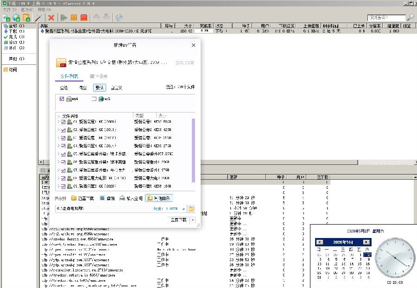The height and width of the screenshot is (288, 417).
Task: Open the 帮助 menu in menu bar
Action: [44, 10]
